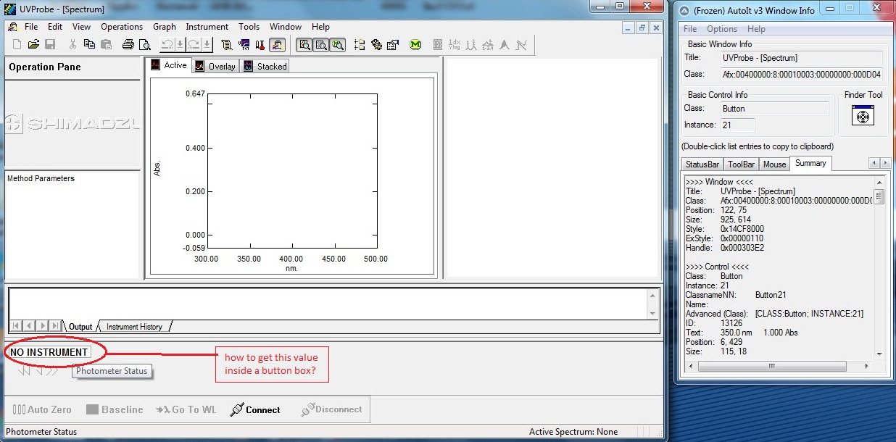Click the Undo arrow icon

(x=167, y=45)
